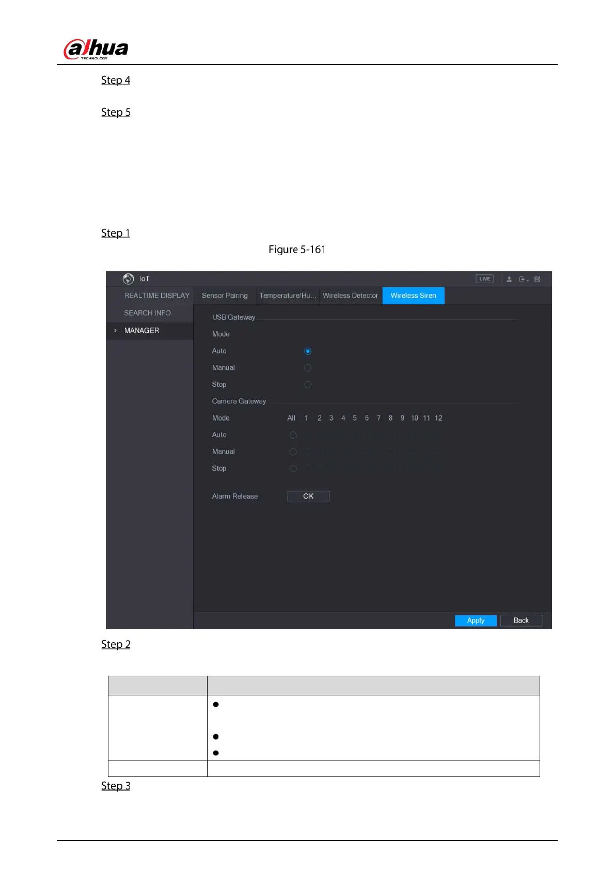Click the Alarm Release label
The image size is (615, 870).
click(x=235, y=496)
